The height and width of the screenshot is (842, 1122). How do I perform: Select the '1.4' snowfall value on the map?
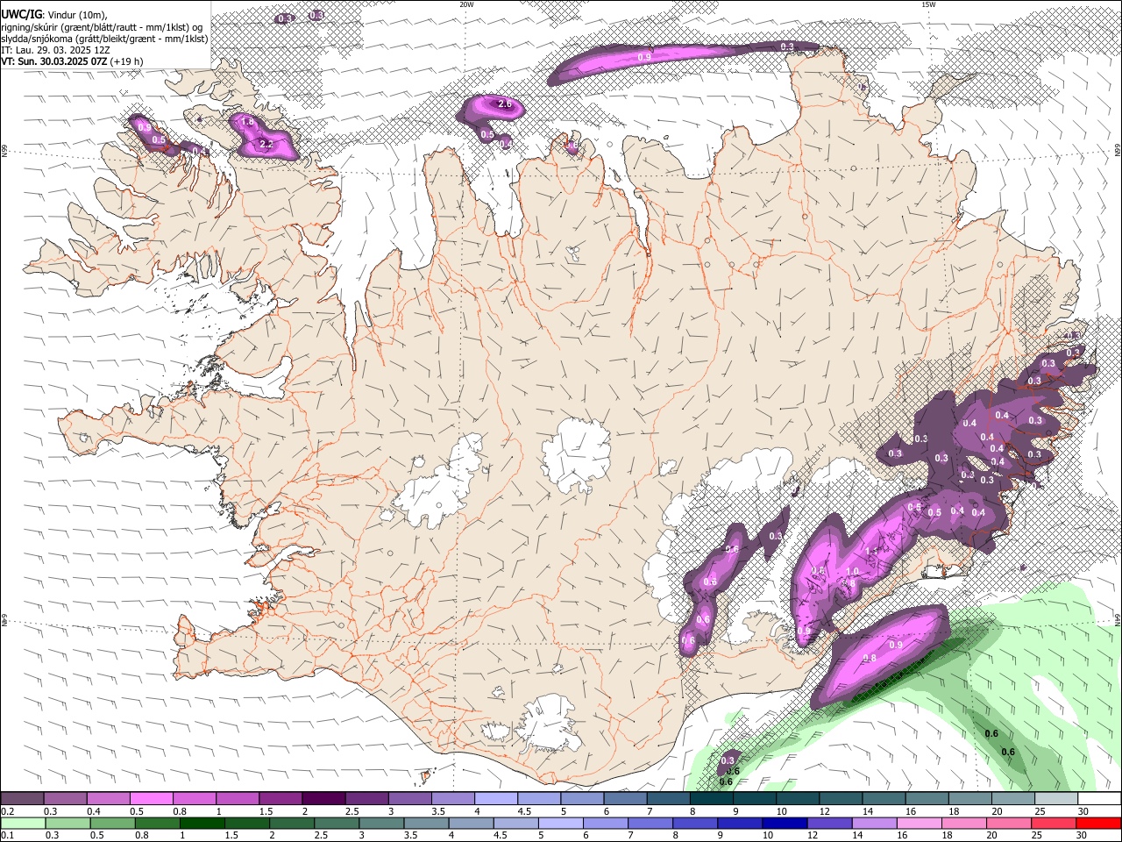871,551
